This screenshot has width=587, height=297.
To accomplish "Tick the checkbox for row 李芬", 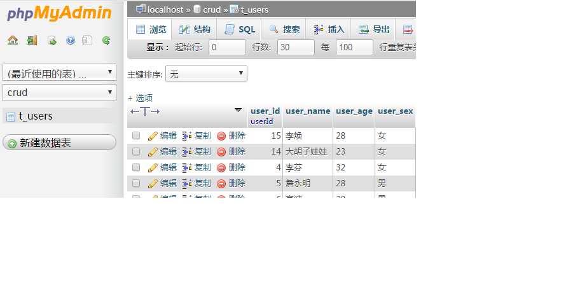I will coord(136,167).
